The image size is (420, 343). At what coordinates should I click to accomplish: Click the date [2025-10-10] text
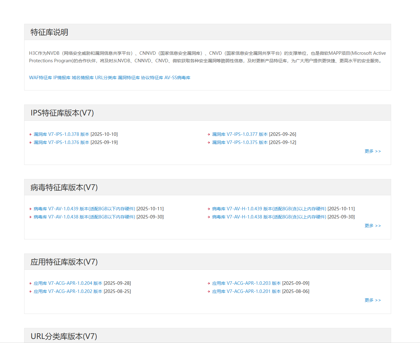coord(104,134)
